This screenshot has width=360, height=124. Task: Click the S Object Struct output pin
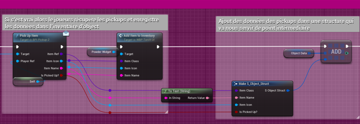(288, 90)
